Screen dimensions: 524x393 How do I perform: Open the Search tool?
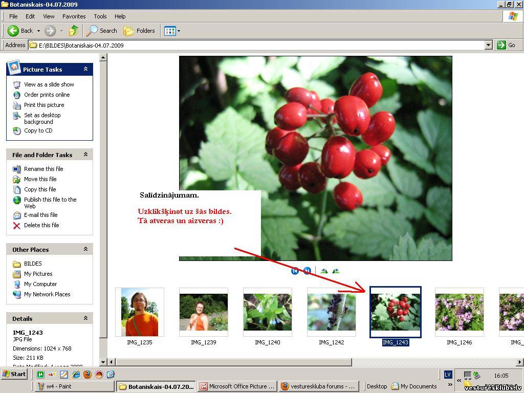click(x=102, y=31)
